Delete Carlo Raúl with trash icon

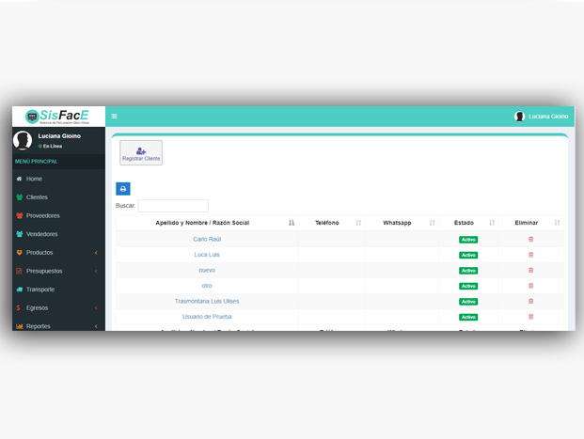530,239
